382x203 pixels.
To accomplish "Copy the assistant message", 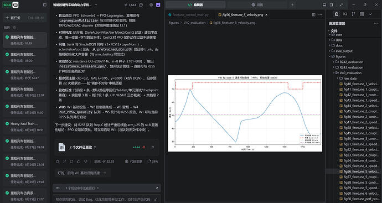I will point(58,162).
